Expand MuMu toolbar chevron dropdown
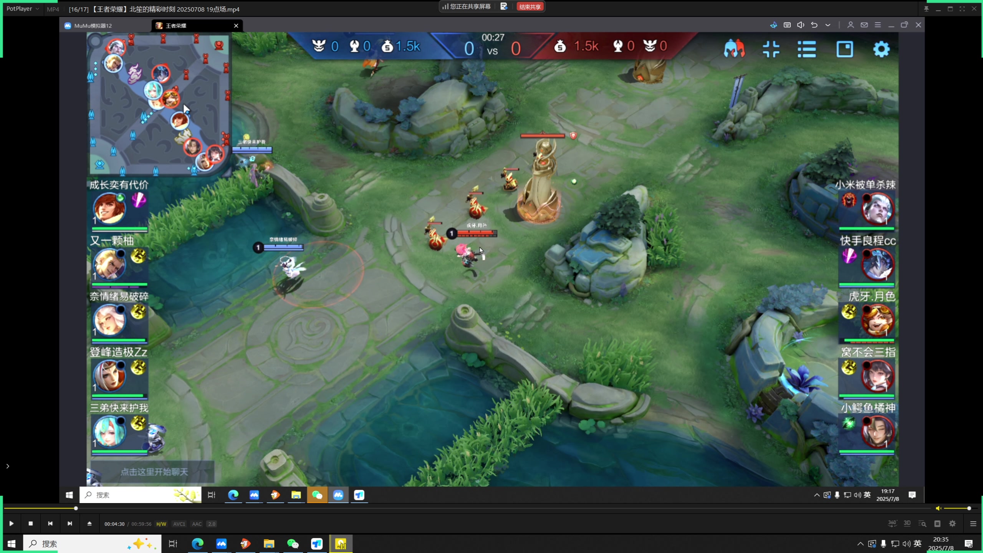Viewport: 983px width, 553px height. [x=828, y=25]
